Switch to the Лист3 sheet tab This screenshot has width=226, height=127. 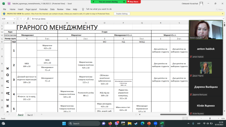click(30, 115)
